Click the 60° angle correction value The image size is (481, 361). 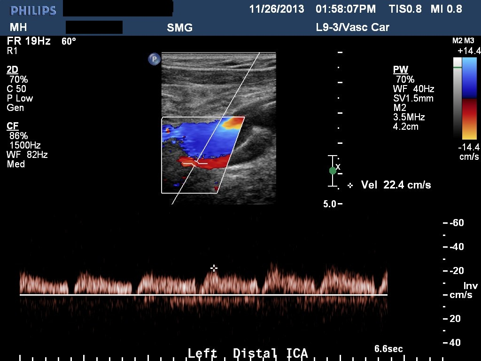coord(69,41)
